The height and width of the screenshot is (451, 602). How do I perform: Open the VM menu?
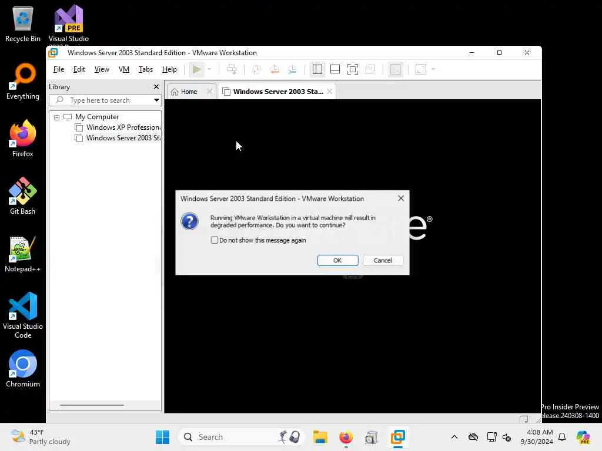tap(124, 69)
